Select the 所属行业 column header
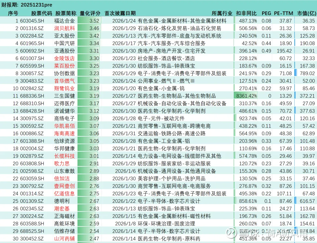The image size is (317, 243). tap(222, 13)
